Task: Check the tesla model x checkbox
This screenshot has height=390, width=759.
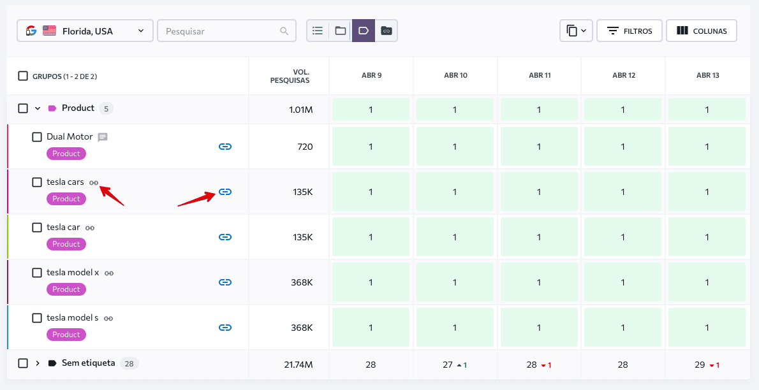Action: pyautogui.click(x=37, y=273)
